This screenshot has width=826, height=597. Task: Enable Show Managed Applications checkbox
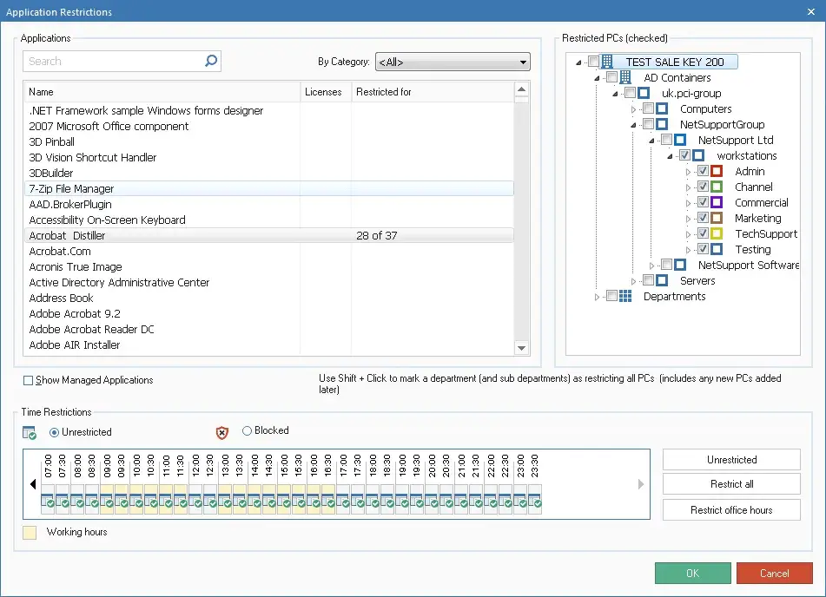29,380
